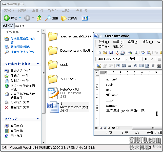Go up one folder level in Explorer

[39, 18]
